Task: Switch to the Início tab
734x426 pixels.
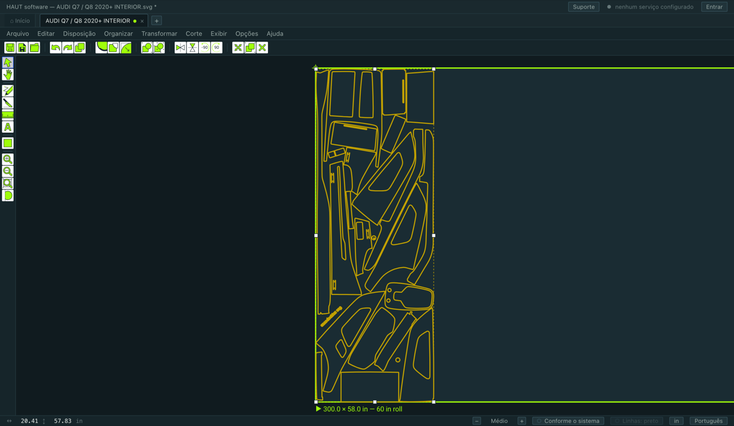Action: [x=20, y=21]
